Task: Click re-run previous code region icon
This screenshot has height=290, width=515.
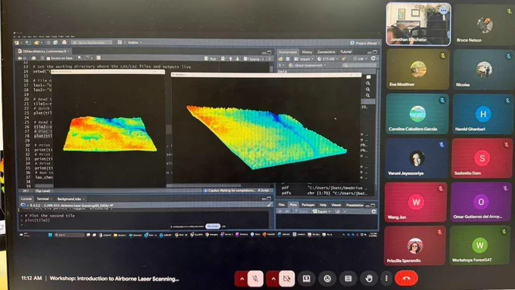Action: point(223,59)
